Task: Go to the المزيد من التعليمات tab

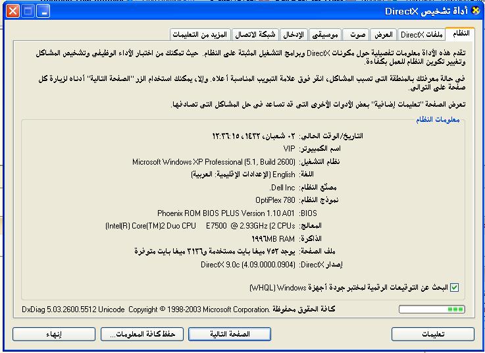Action: [200, 35]
